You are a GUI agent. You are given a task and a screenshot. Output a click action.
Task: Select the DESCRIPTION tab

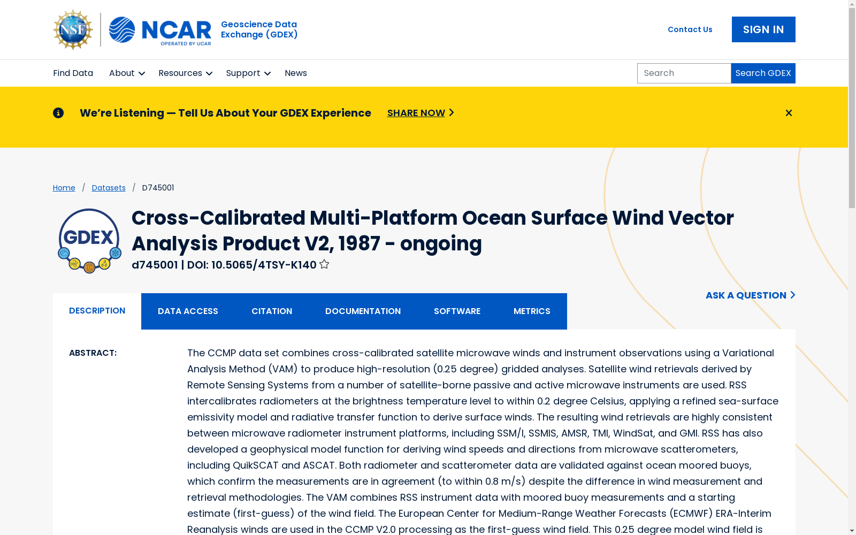pos(97,311)
